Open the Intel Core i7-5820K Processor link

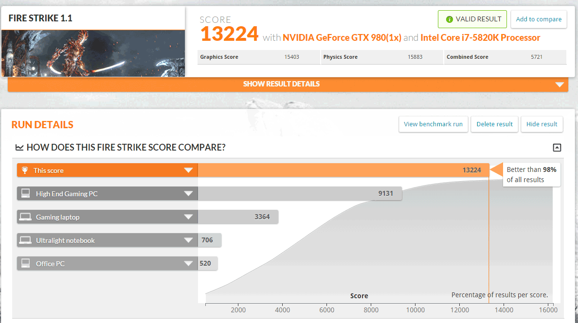[480, 37]
